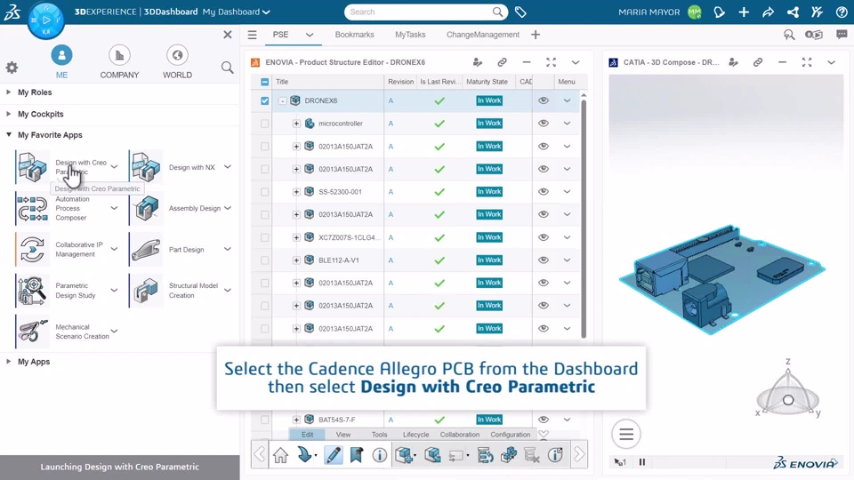Select the WORLD quadrant
The height and width of the screenshot is (480, 854).
click(178, 62)
